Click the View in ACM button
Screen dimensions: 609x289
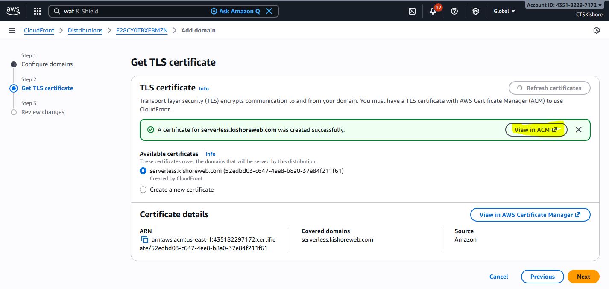(536, 130)
